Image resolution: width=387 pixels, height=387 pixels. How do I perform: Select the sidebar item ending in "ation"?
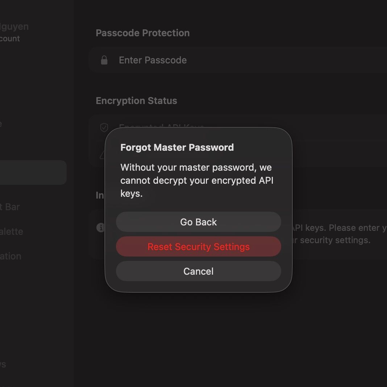(11, 256)
